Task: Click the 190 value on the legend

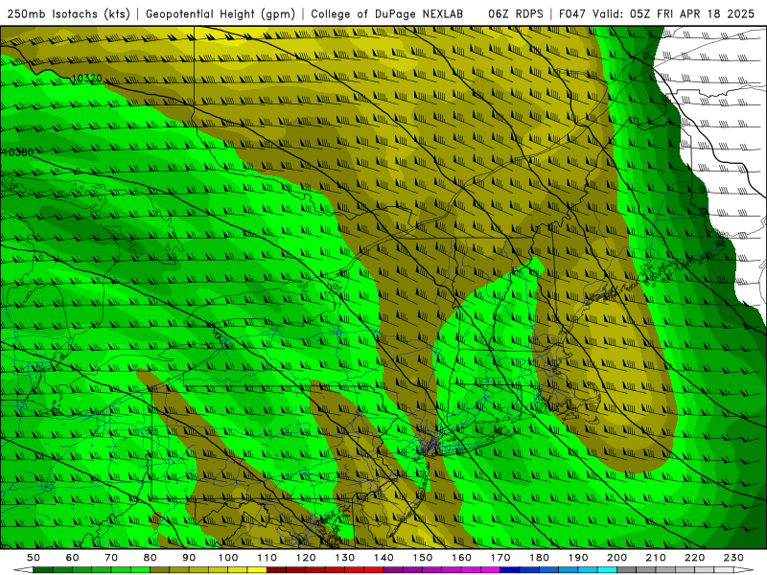Action: [579, 558]
